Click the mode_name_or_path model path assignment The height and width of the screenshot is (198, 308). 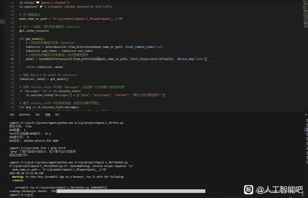(71, 19)
